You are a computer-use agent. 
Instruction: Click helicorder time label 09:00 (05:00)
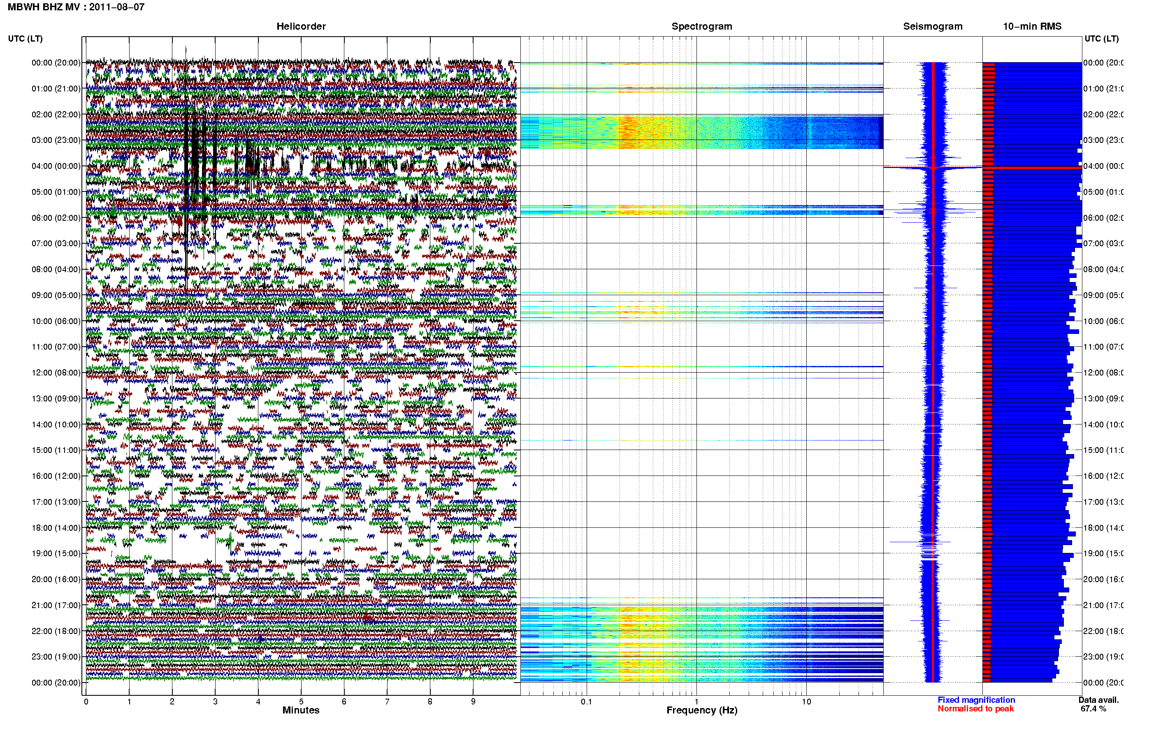pyautogui.click(x=56, y=295)
